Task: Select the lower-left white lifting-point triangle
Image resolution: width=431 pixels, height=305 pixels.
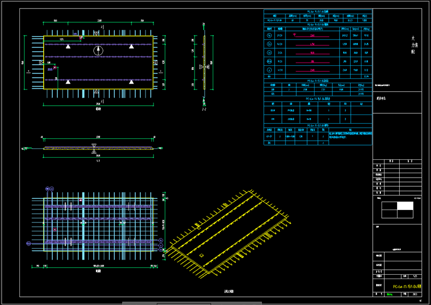Action: pyautogui.click(x=68, y=82)
